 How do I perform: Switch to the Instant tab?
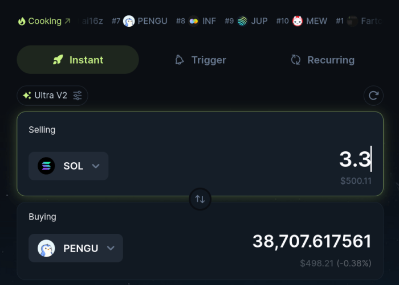click(78, 60)
